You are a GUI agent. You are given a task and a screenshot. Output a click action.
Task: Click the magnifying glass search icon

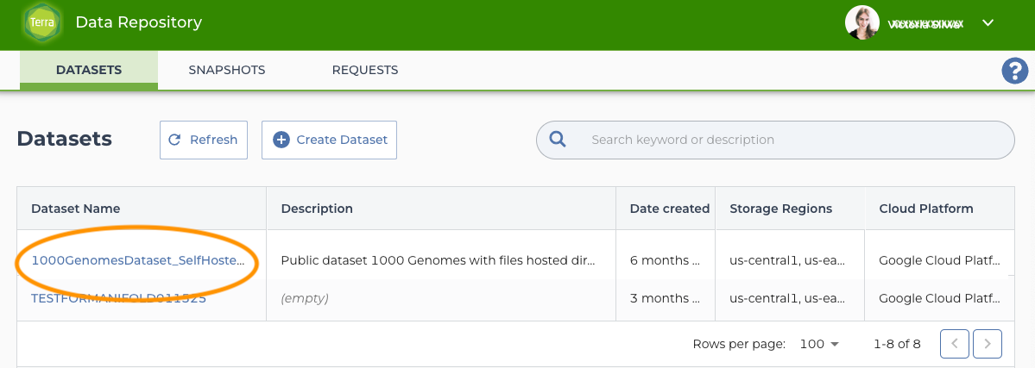pos(558,140)
